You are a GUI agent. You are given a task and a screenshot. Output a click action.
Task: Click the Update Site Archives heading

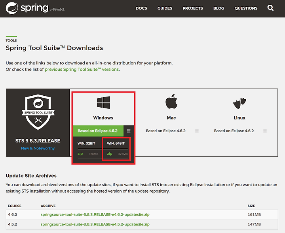pyautogui.click(x=31, y=176)
